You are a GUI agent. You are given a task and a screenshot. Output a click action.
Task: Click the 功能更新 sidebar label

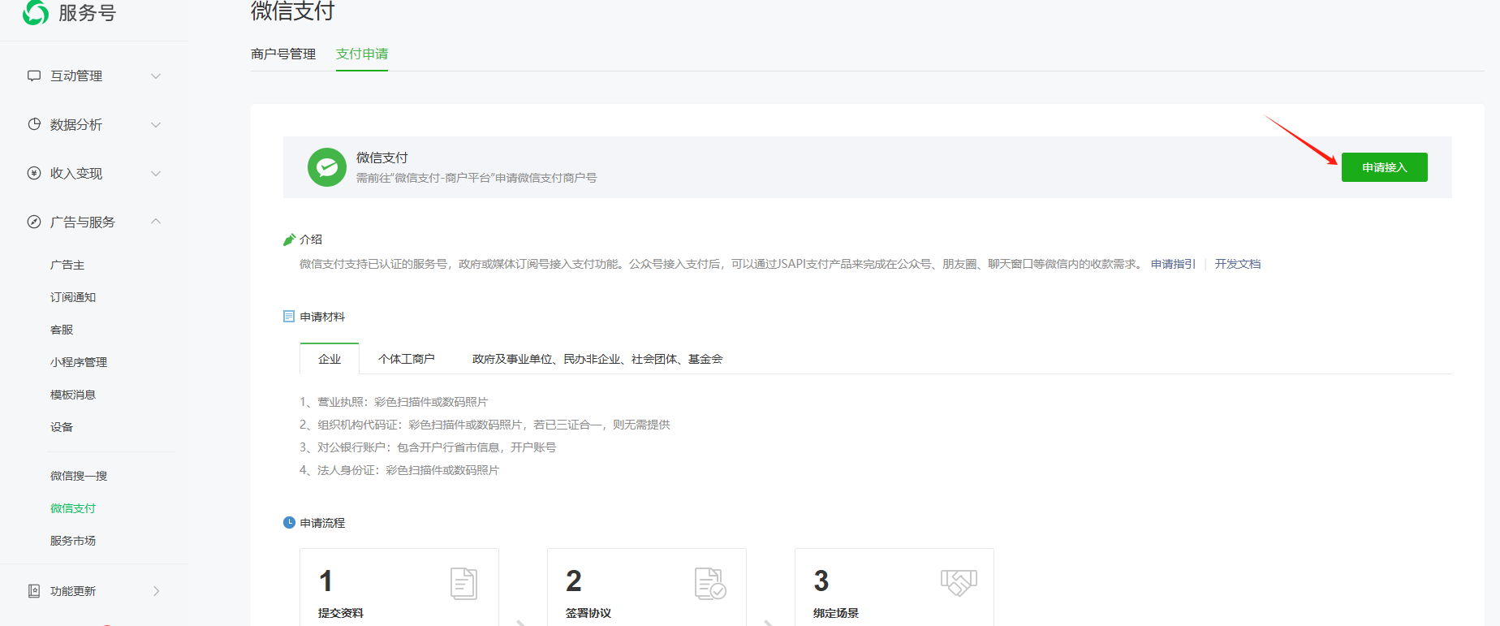click(73, 591)
